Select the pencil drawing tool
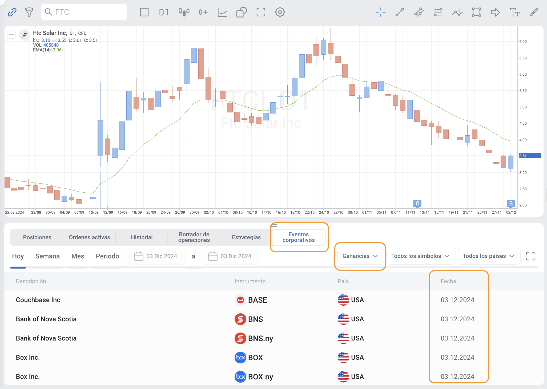This screenshot has height=389, width=547. point(534,12)
